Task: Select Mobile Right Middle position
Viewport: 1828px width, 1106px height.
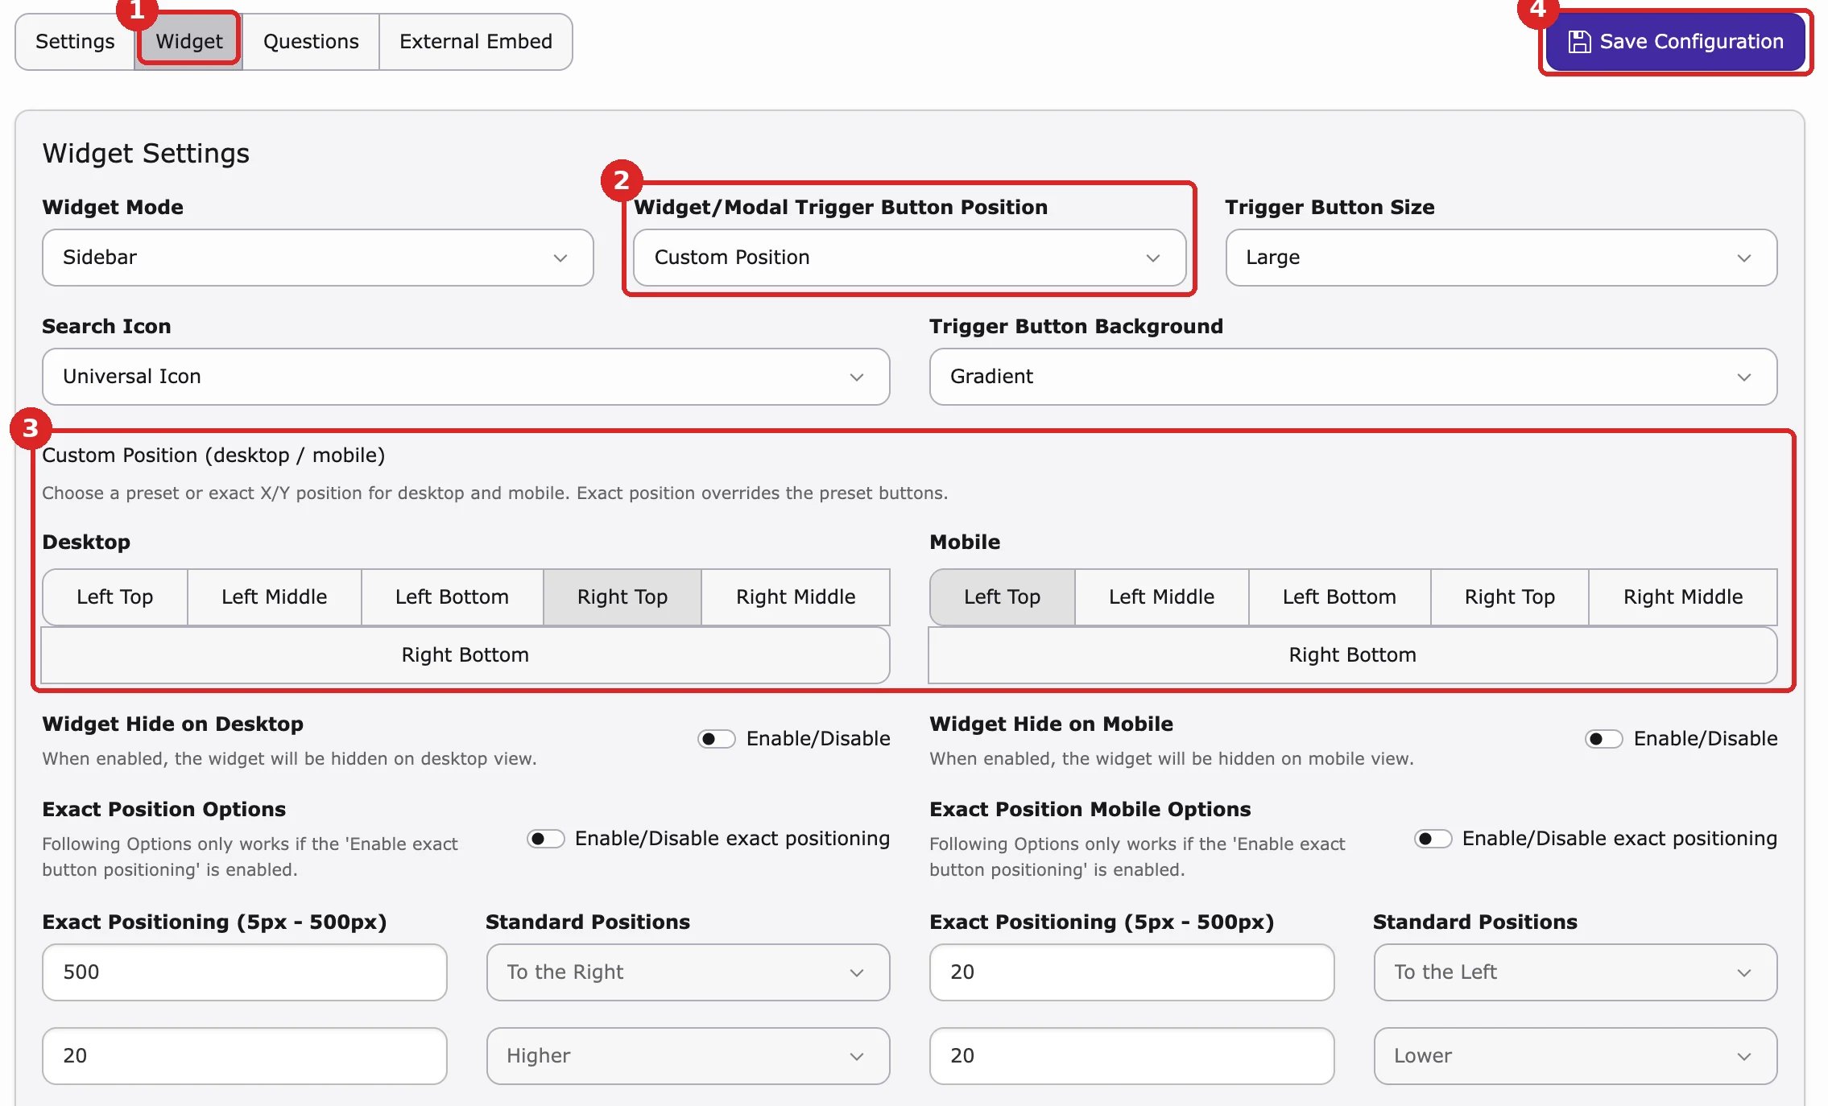Action: pos(1683,597)
